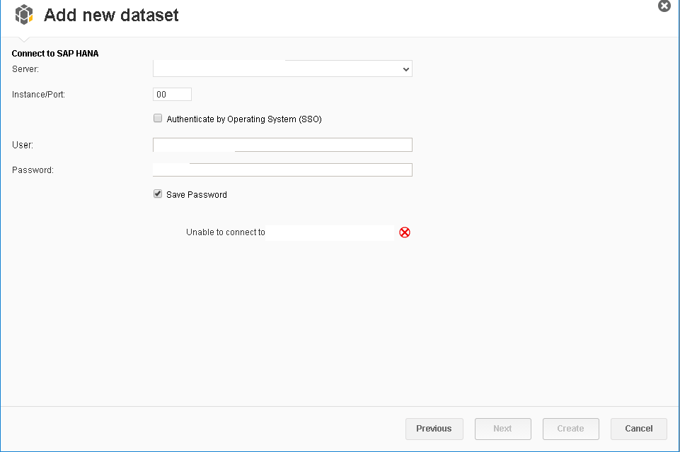The image size is (680, 452).
Task: Click the red connection error icon
Action: (405, 232)
